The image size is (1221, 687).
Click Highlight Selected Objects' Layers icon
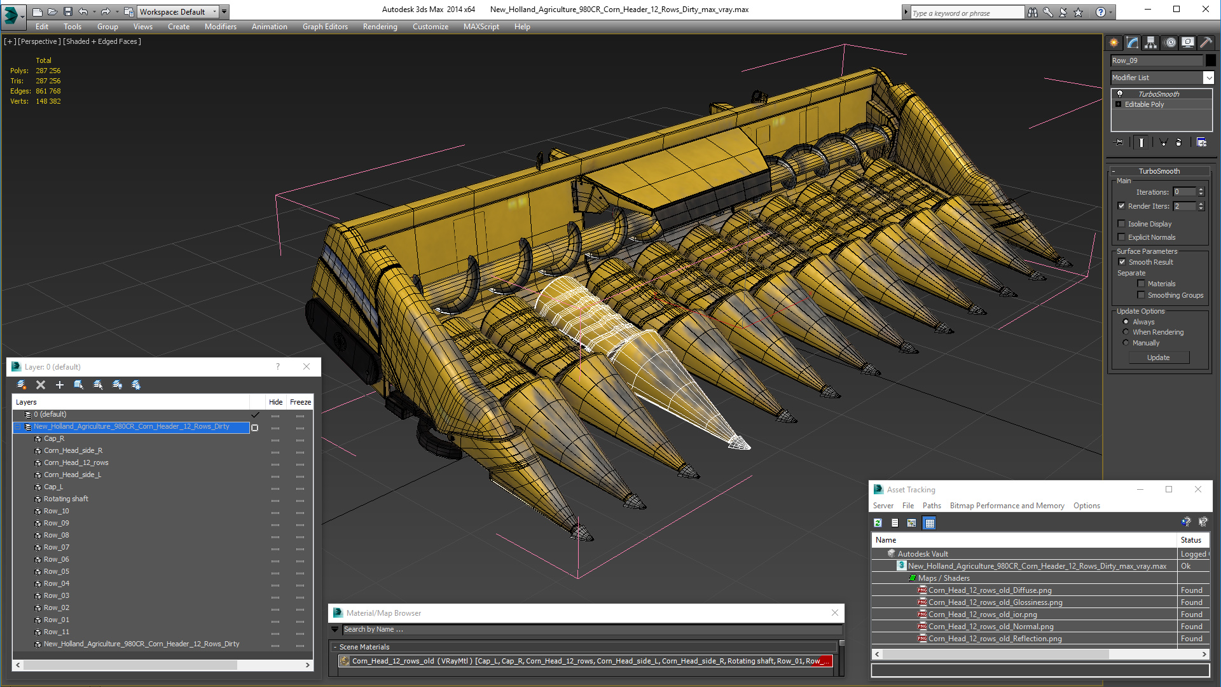tap(98, 385)
